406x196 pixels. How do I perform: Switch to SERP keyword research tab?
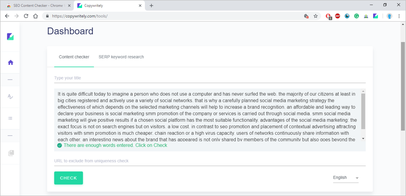(121, 57)
